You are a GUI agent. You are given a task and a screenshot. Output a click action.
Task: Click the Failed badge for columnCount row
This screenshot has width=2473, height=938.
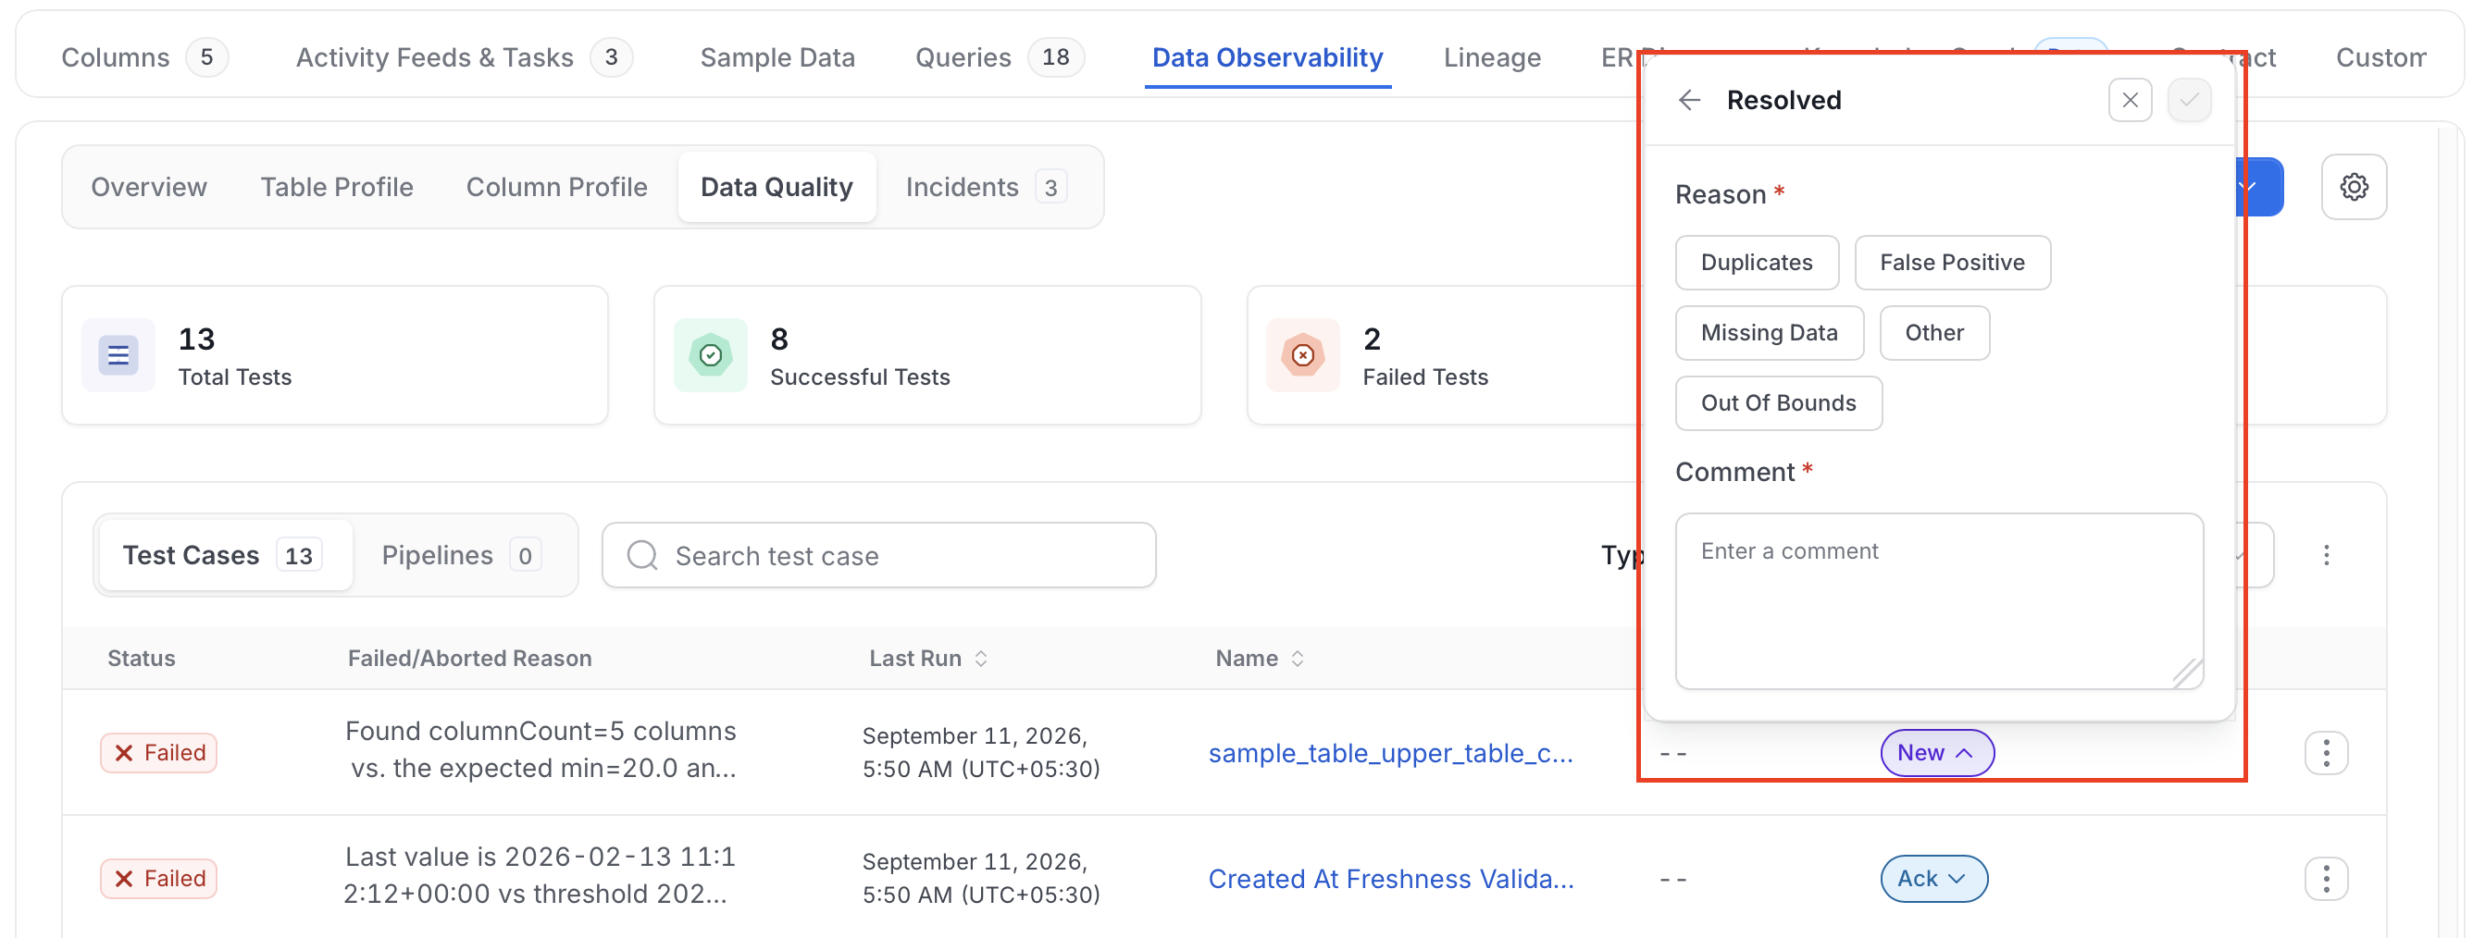coord(158,753)
